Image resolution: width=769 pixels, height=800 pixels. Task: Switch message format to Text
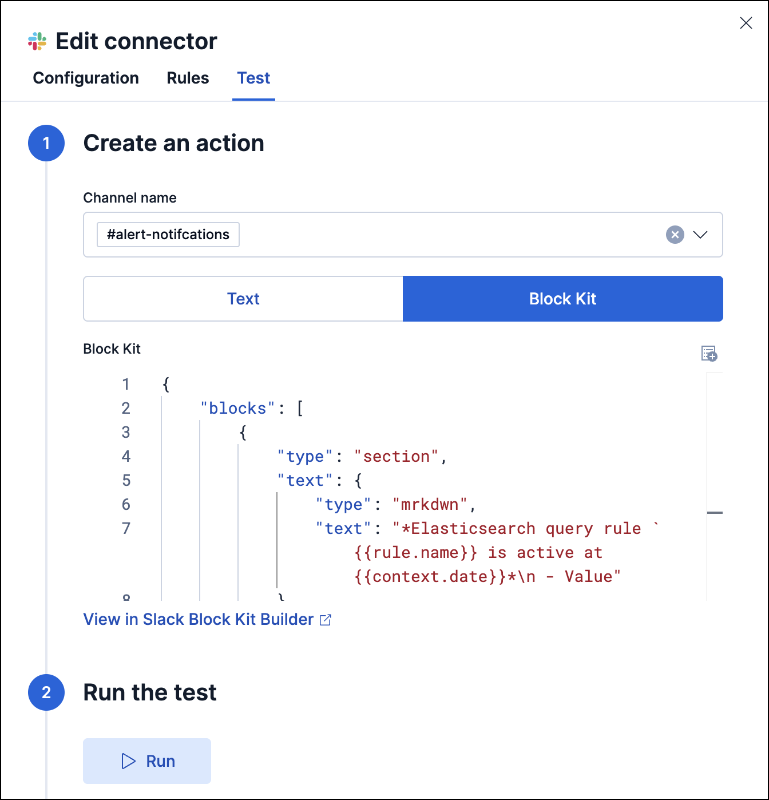pyautogui.click(x=243, y=298)
